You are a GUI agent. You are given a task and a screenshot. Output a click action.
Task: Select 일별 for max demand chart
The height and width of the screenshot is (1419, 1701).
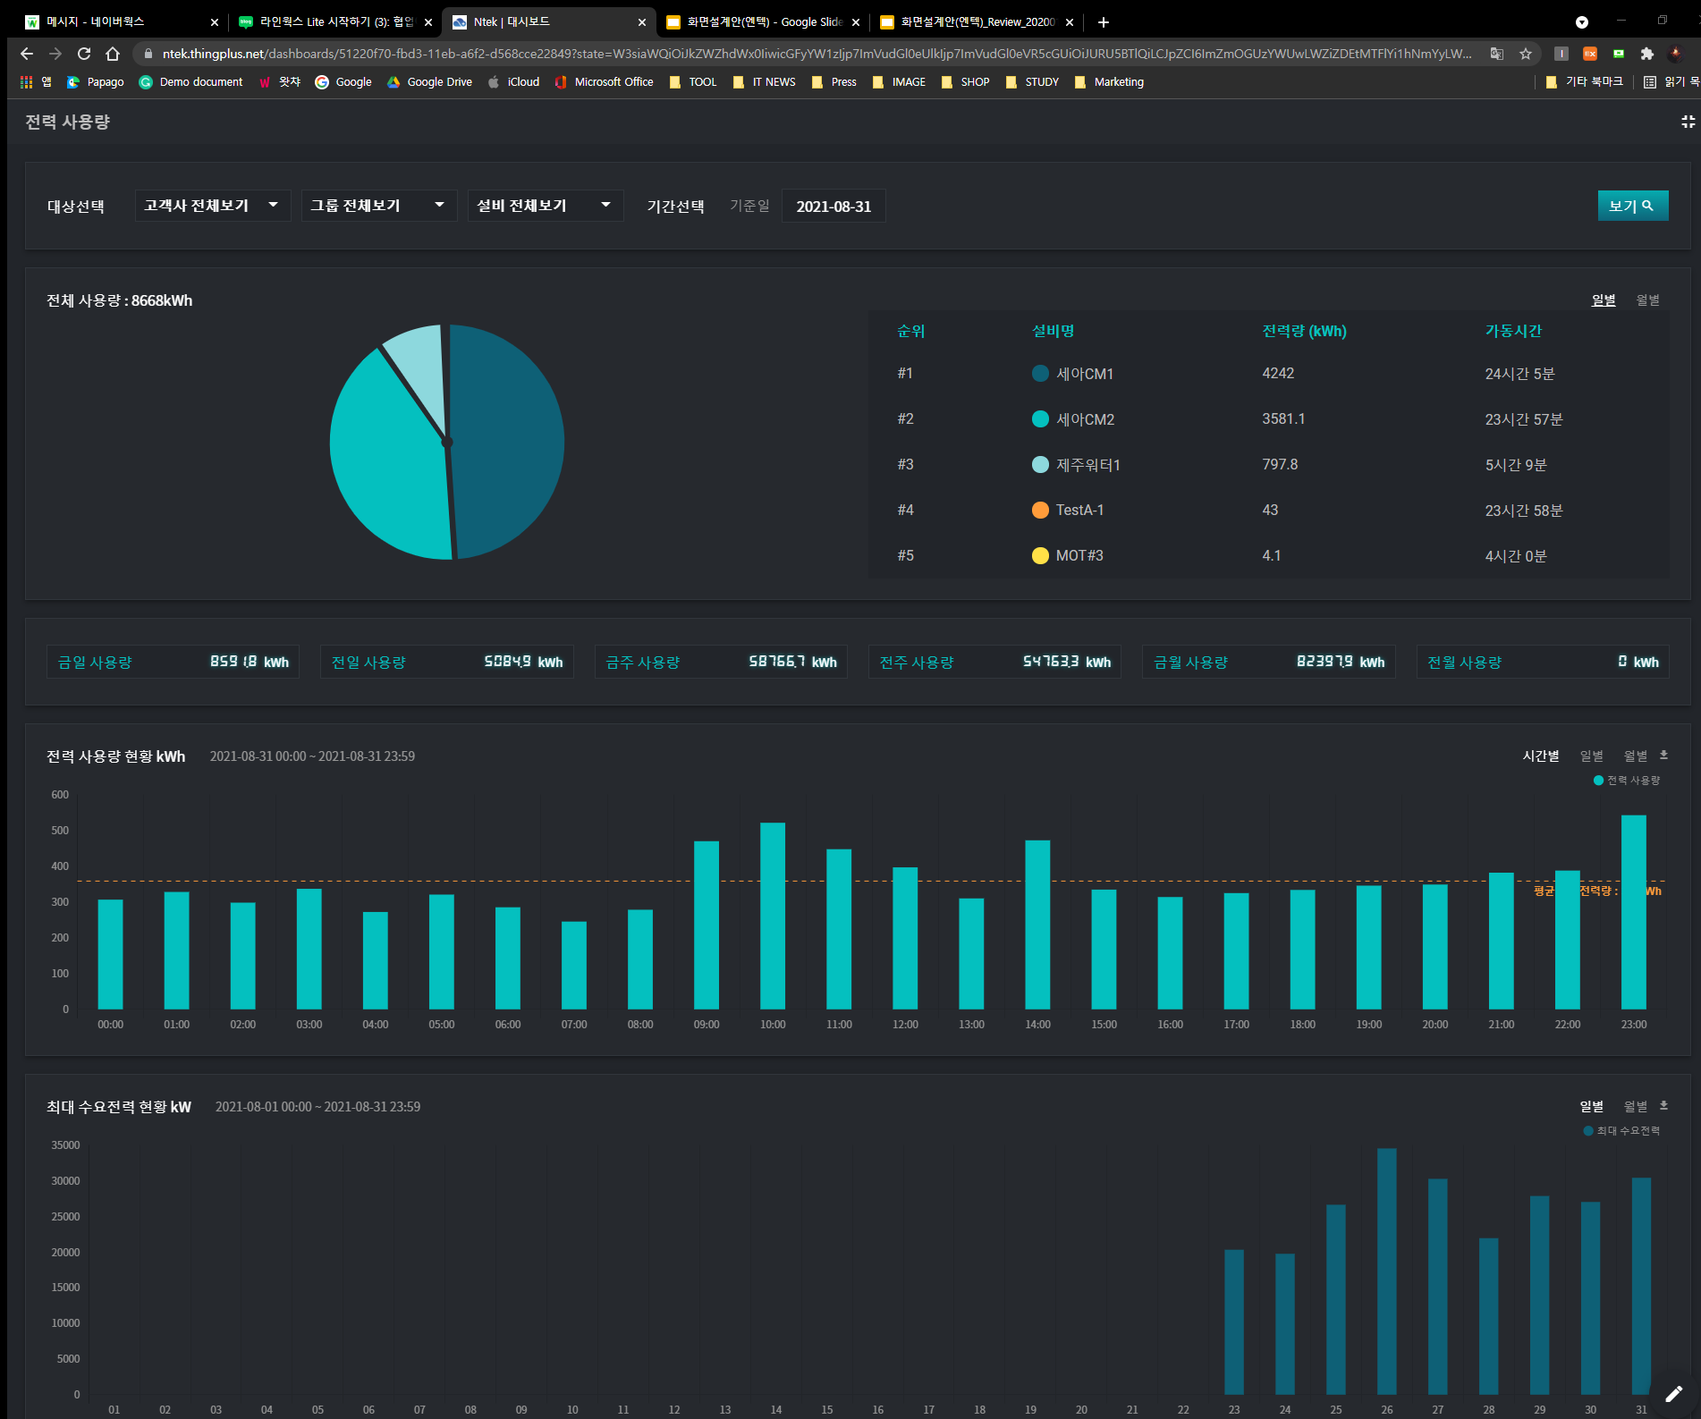pyautogui.click(x=1591, y=1106)
